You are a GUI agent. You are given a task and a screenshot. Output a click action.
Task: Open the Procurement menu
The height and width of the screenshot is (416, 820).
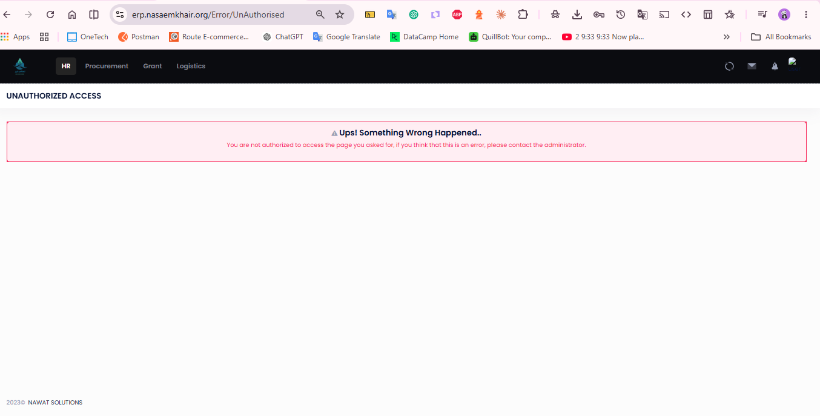(x=107, y=66)
